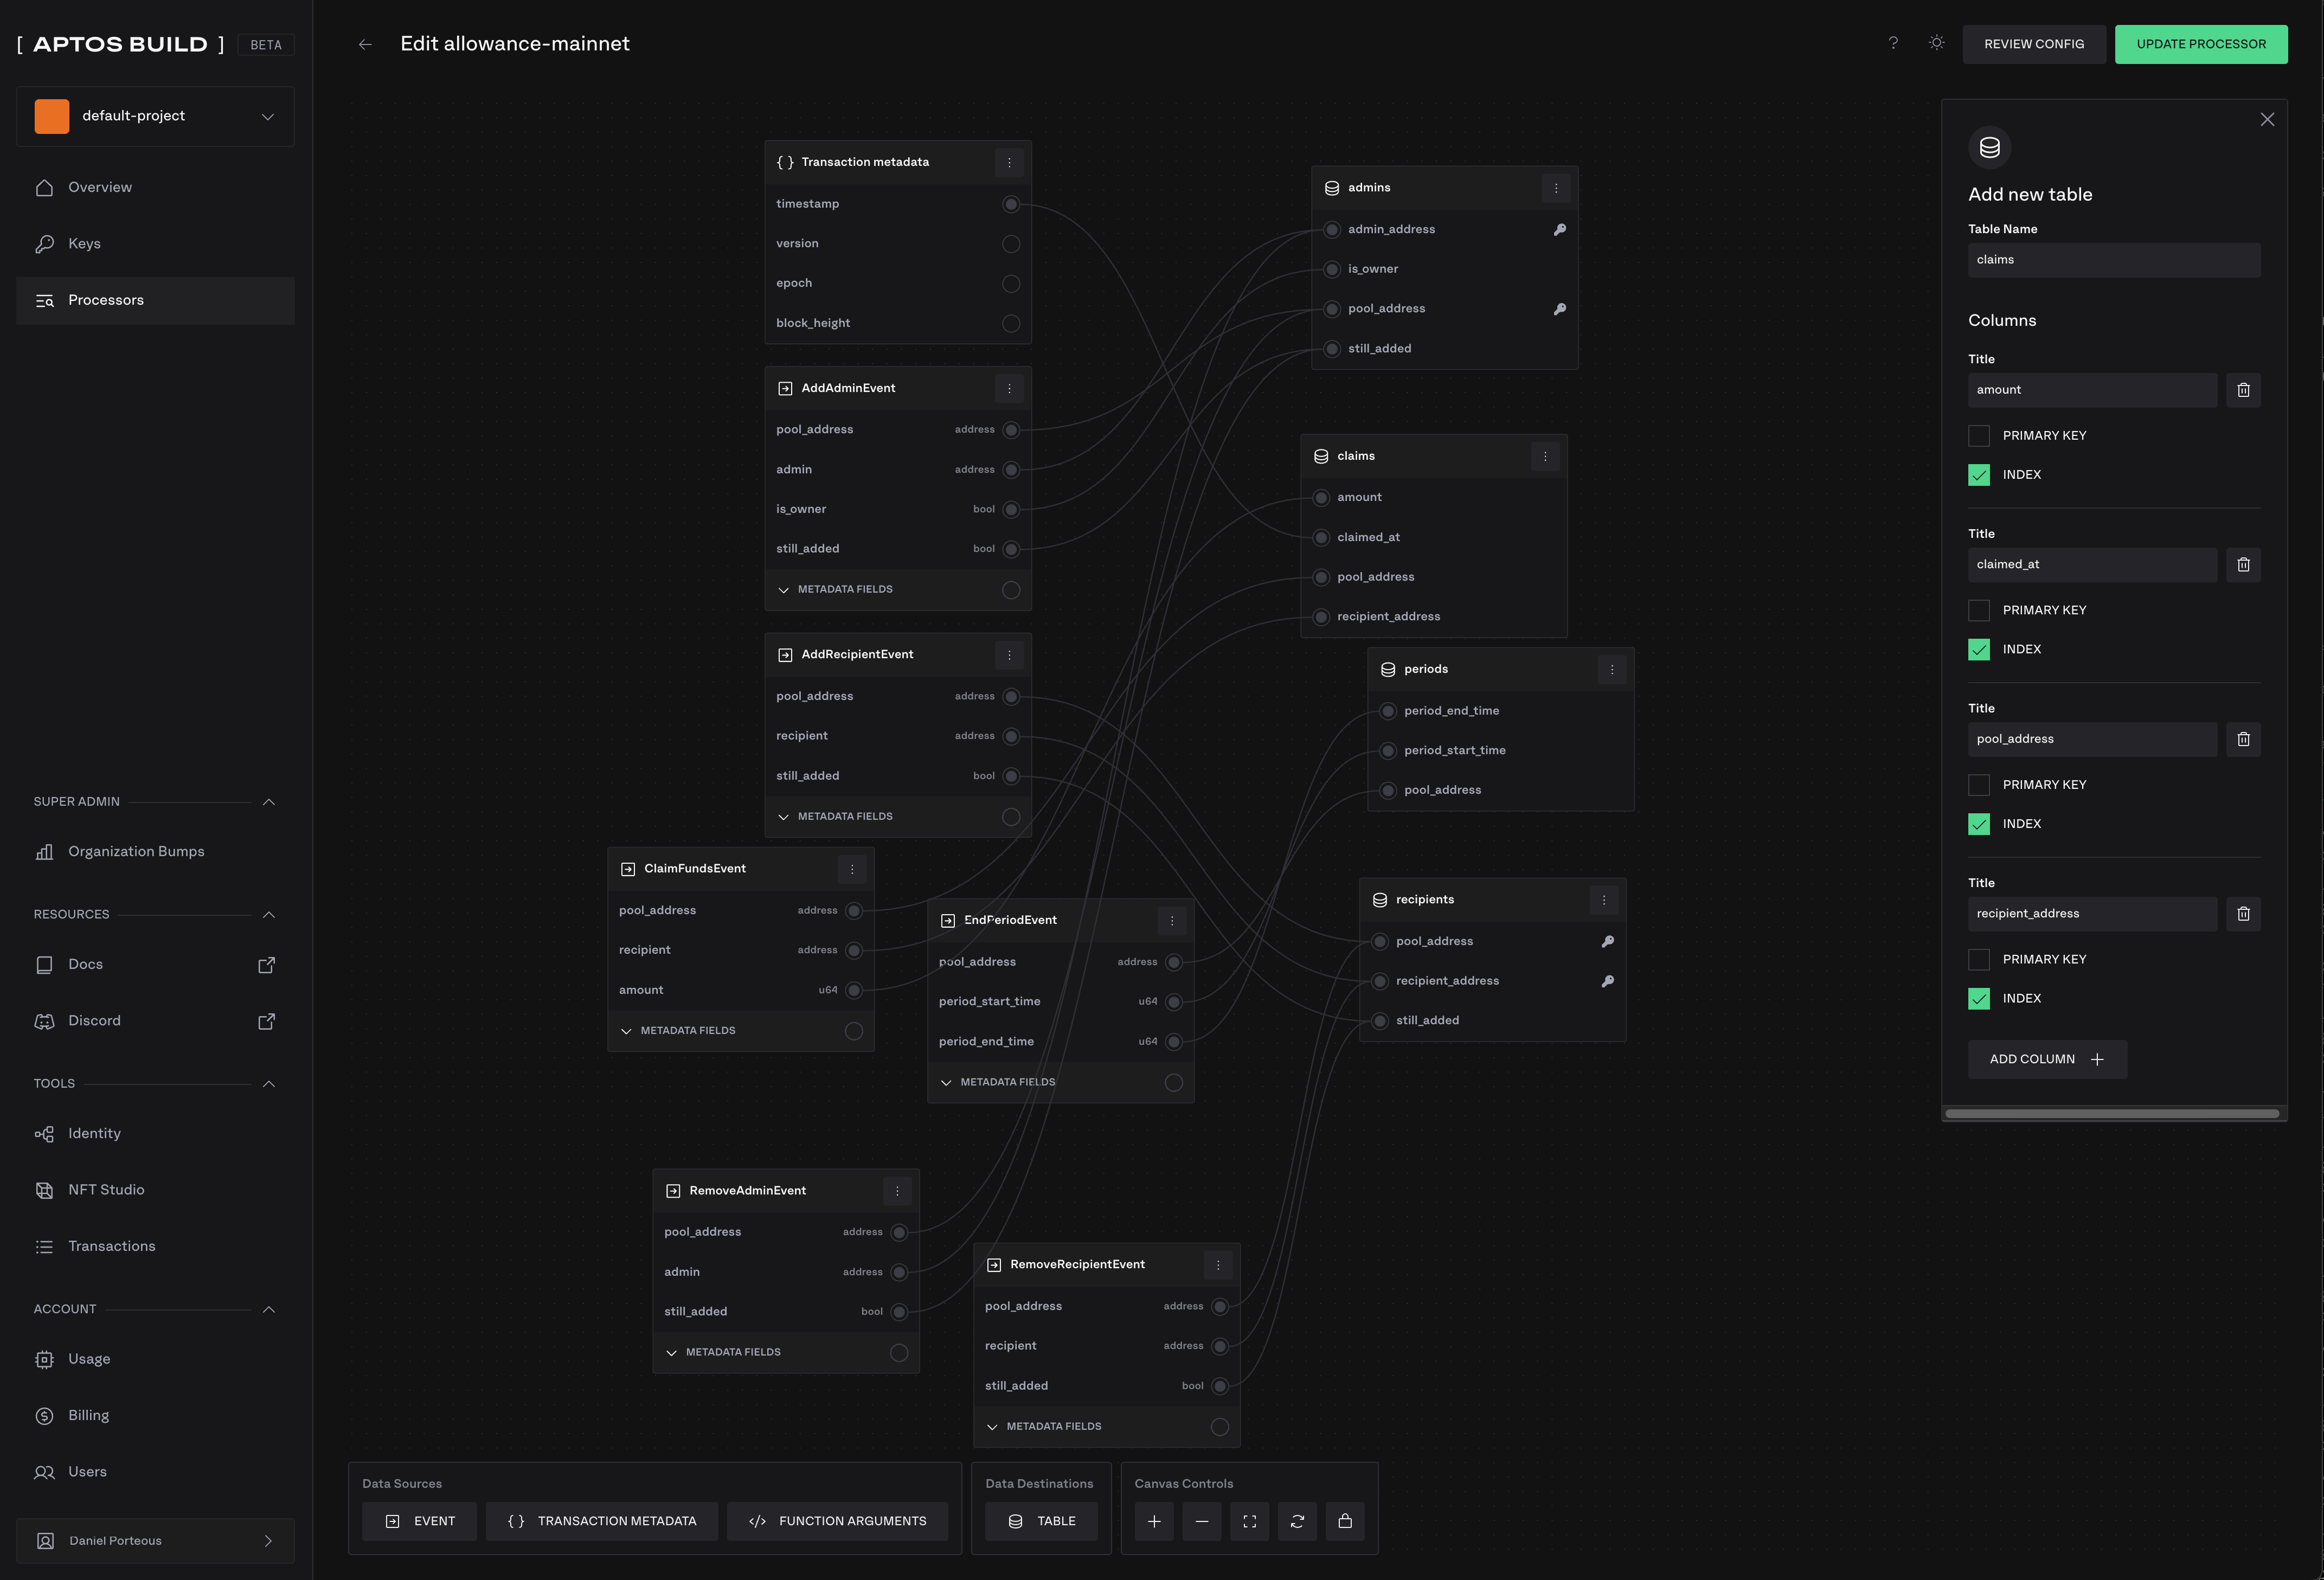Open the three-dot menu on admins table
The width and height of the screenshot is (2324, 1580).
click(x=1556, y=188)
